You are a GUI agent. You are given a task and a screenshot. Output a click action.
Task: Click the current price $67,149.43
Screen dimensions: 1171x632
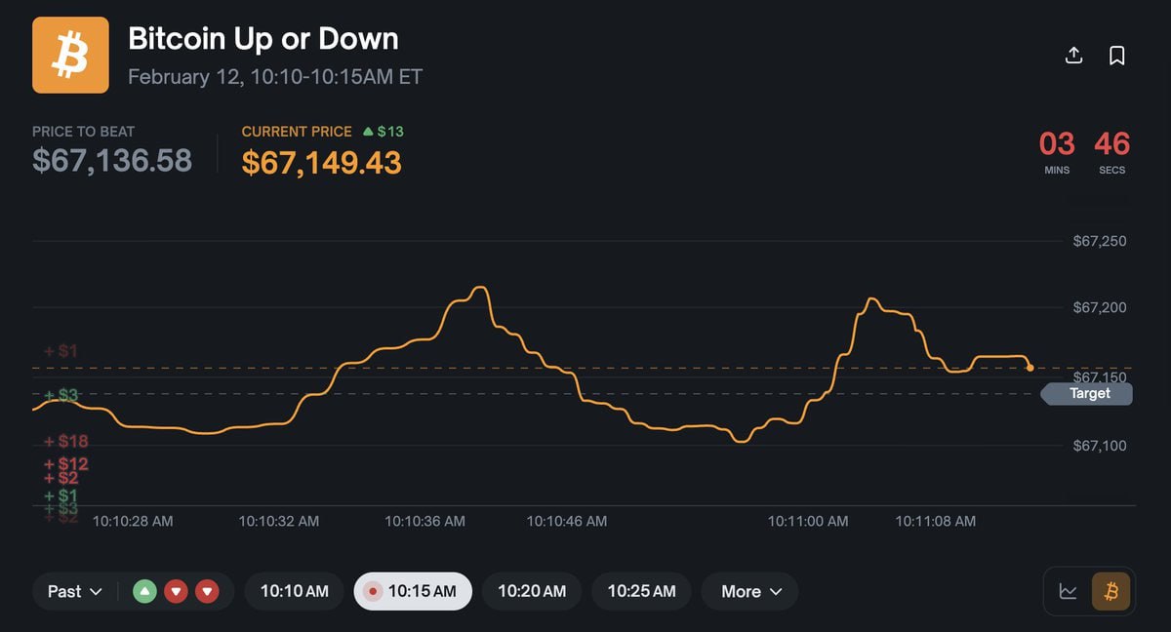[x=321, y=162]
